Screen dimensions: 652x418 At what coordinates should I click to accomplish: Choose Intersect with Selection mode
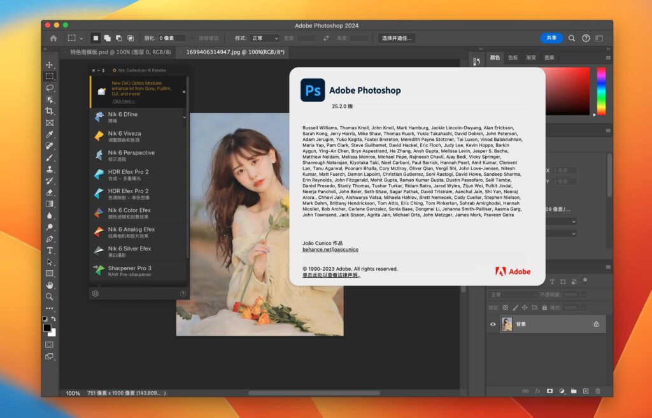[131, 38]
